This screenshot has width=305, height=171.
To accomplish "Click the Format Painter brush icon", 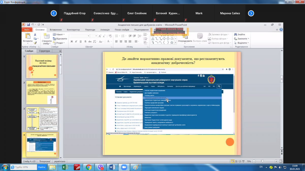I will point(35,43).
